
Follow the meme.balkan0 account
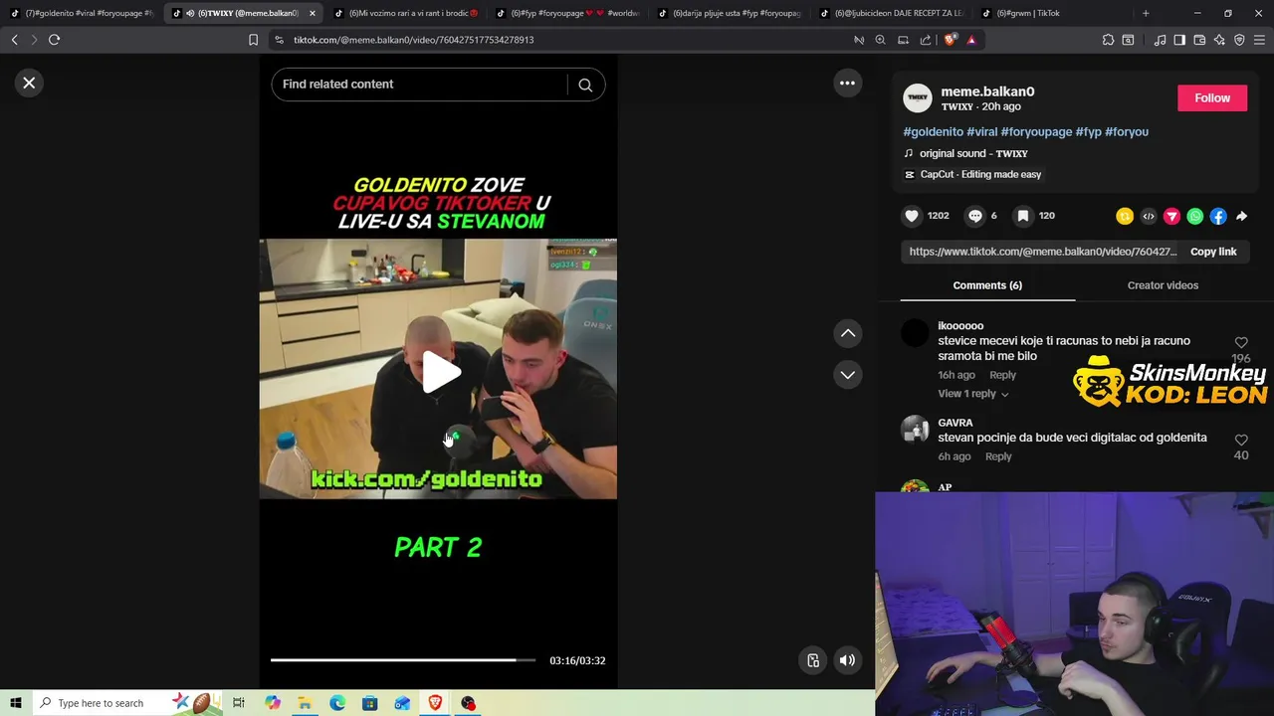[1212, 97]
